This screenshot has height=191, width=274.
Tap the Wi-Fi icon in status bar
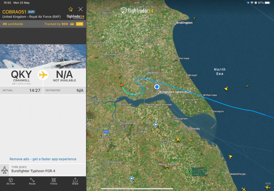[252, 3]
